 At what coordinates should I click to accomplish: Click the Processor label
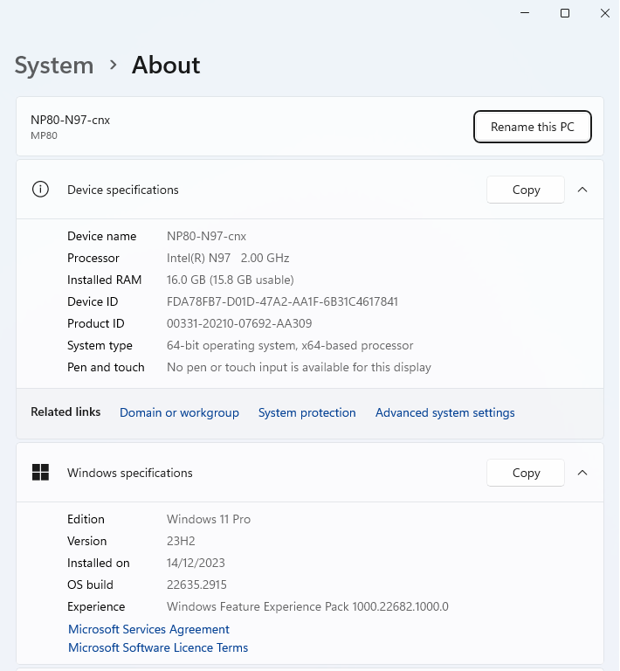tap(93, 258)
